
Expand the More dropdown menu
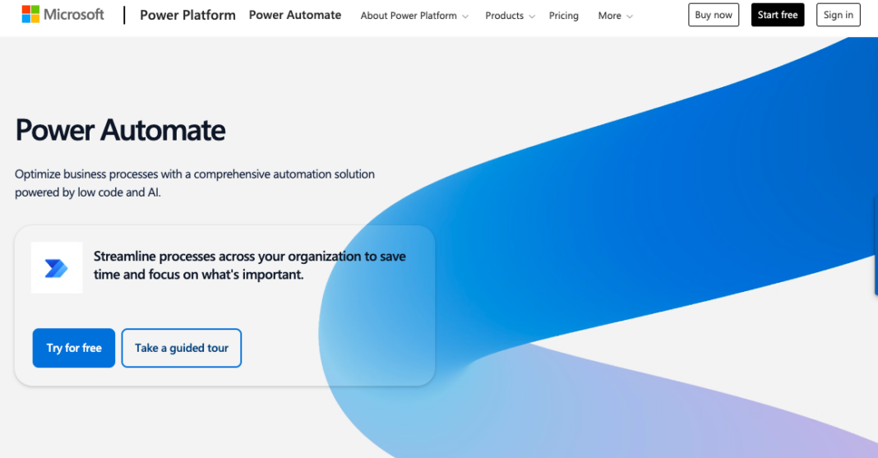615,16
